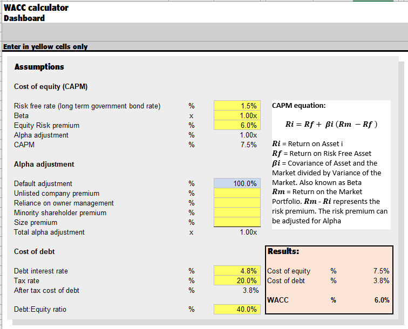The height and width of the screenshot is (329, 408).
Task: Click the Cost of equity result 7.5% in Results
Action: click(x=381, y=271)
